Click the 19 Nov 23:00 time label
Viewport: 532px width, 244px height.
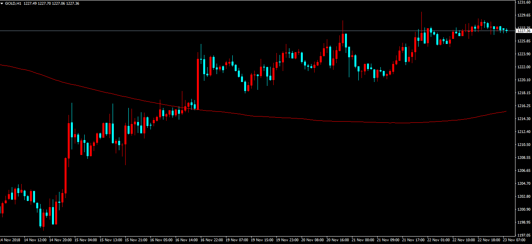click(287, 240)
